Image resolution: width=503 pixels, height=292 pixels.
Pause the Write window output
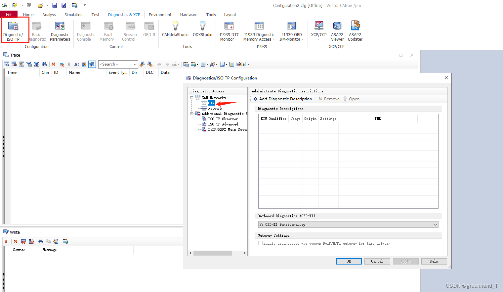[6, 241]
